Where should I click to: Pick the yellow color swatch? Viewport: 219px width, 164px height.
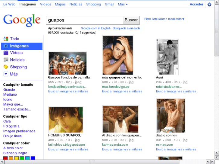pos(16,158)
